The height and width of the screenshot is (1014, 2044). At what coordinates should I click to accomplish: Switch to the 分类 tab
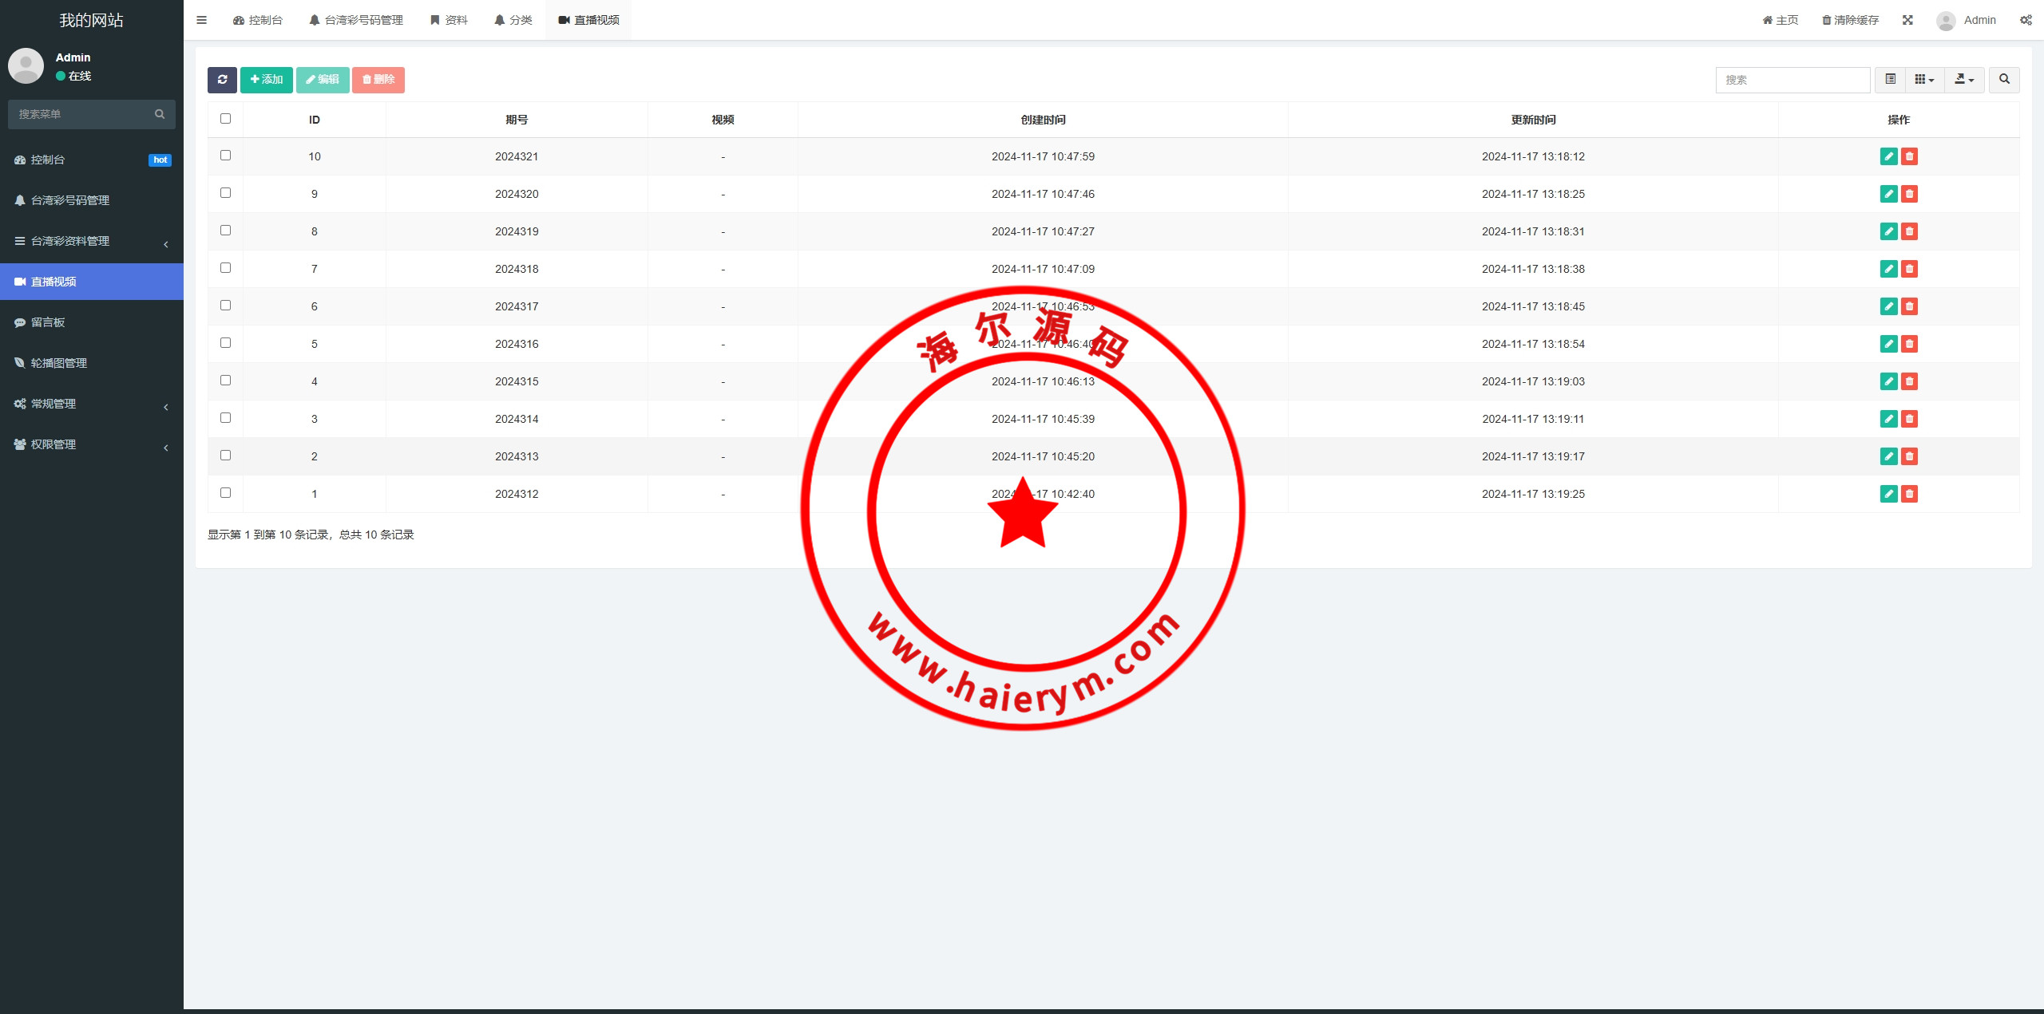tap(513, 20)
